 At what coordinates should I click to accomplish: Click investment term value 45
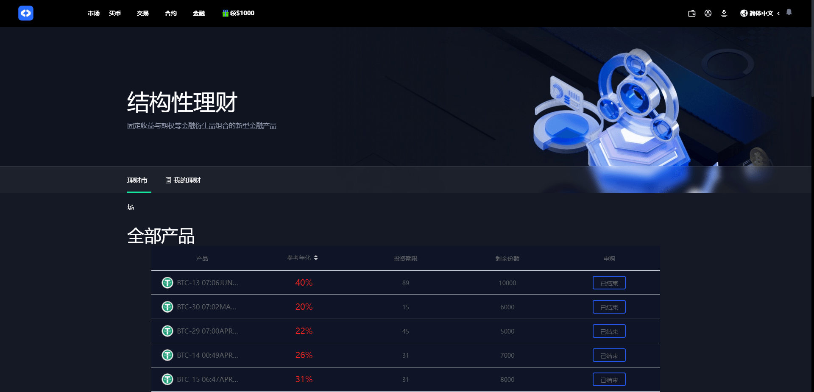tap(406, 331)
